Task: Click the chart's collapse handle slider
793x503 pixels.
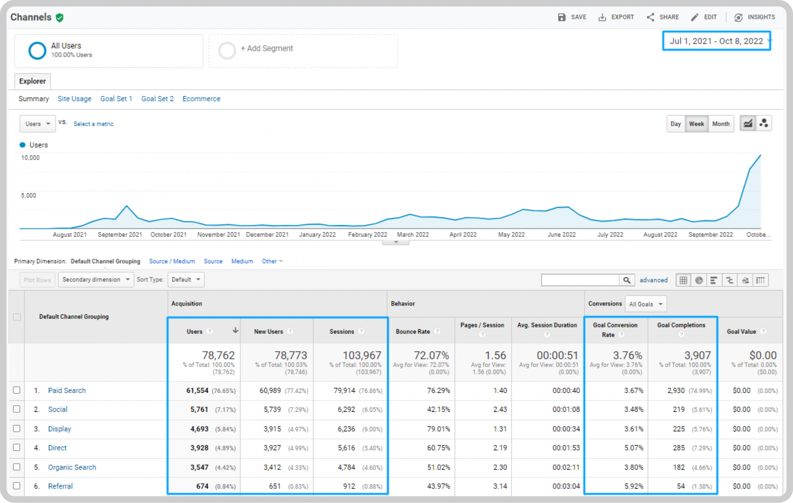Action: tap(396, 242)
